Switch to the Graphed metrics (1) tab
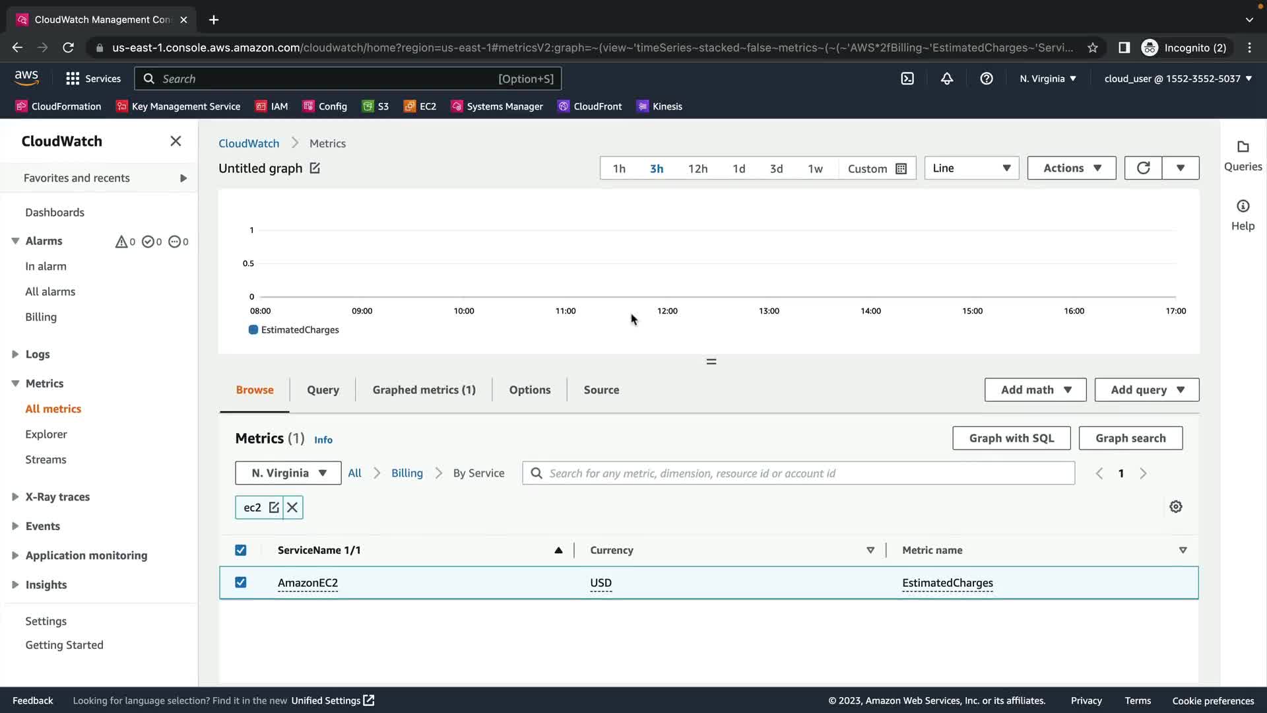 coord(424,390)
